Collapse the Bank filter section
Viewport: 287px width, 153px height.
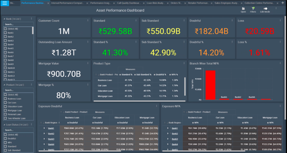coord(4,19)
